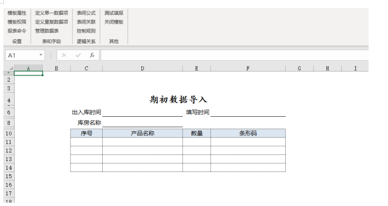
Task: Select row 10 header
Action: click(x=9, y=133)
